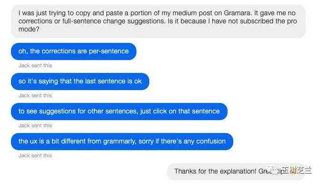Click the word 'Gramara' in the first message
The width and height of the screenshot is (322, 184).
pos(238,13)
